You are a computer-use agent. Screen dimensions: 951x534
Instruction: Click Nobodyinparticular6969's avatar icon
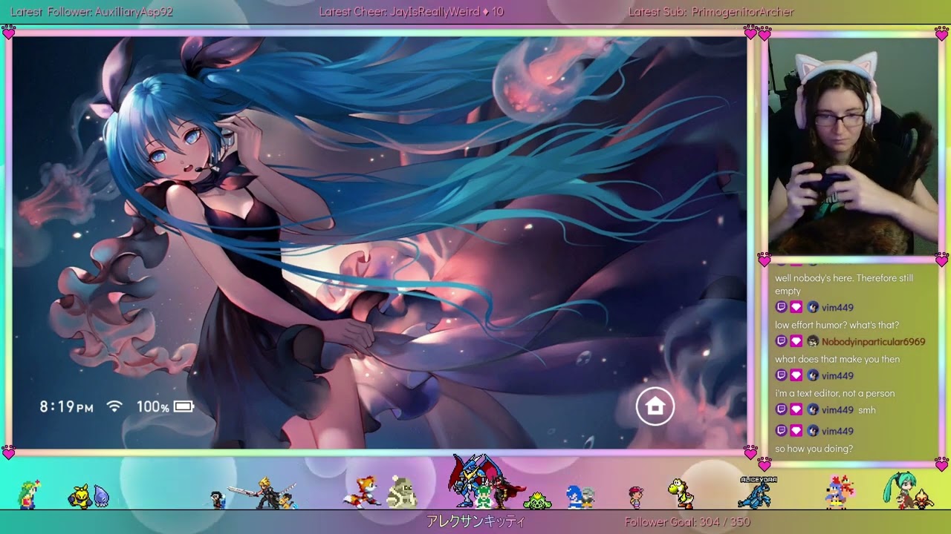813,341
